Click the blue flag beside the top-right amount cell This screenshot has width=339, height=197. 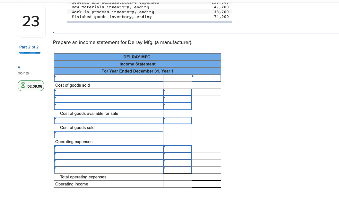[193, 76]
